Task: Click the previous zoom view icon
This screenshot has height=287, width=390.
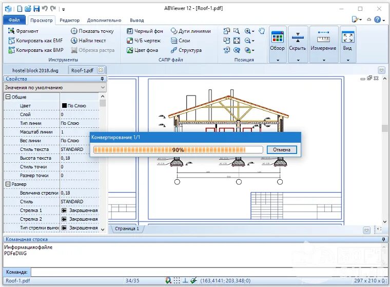Action: point(237,50)
